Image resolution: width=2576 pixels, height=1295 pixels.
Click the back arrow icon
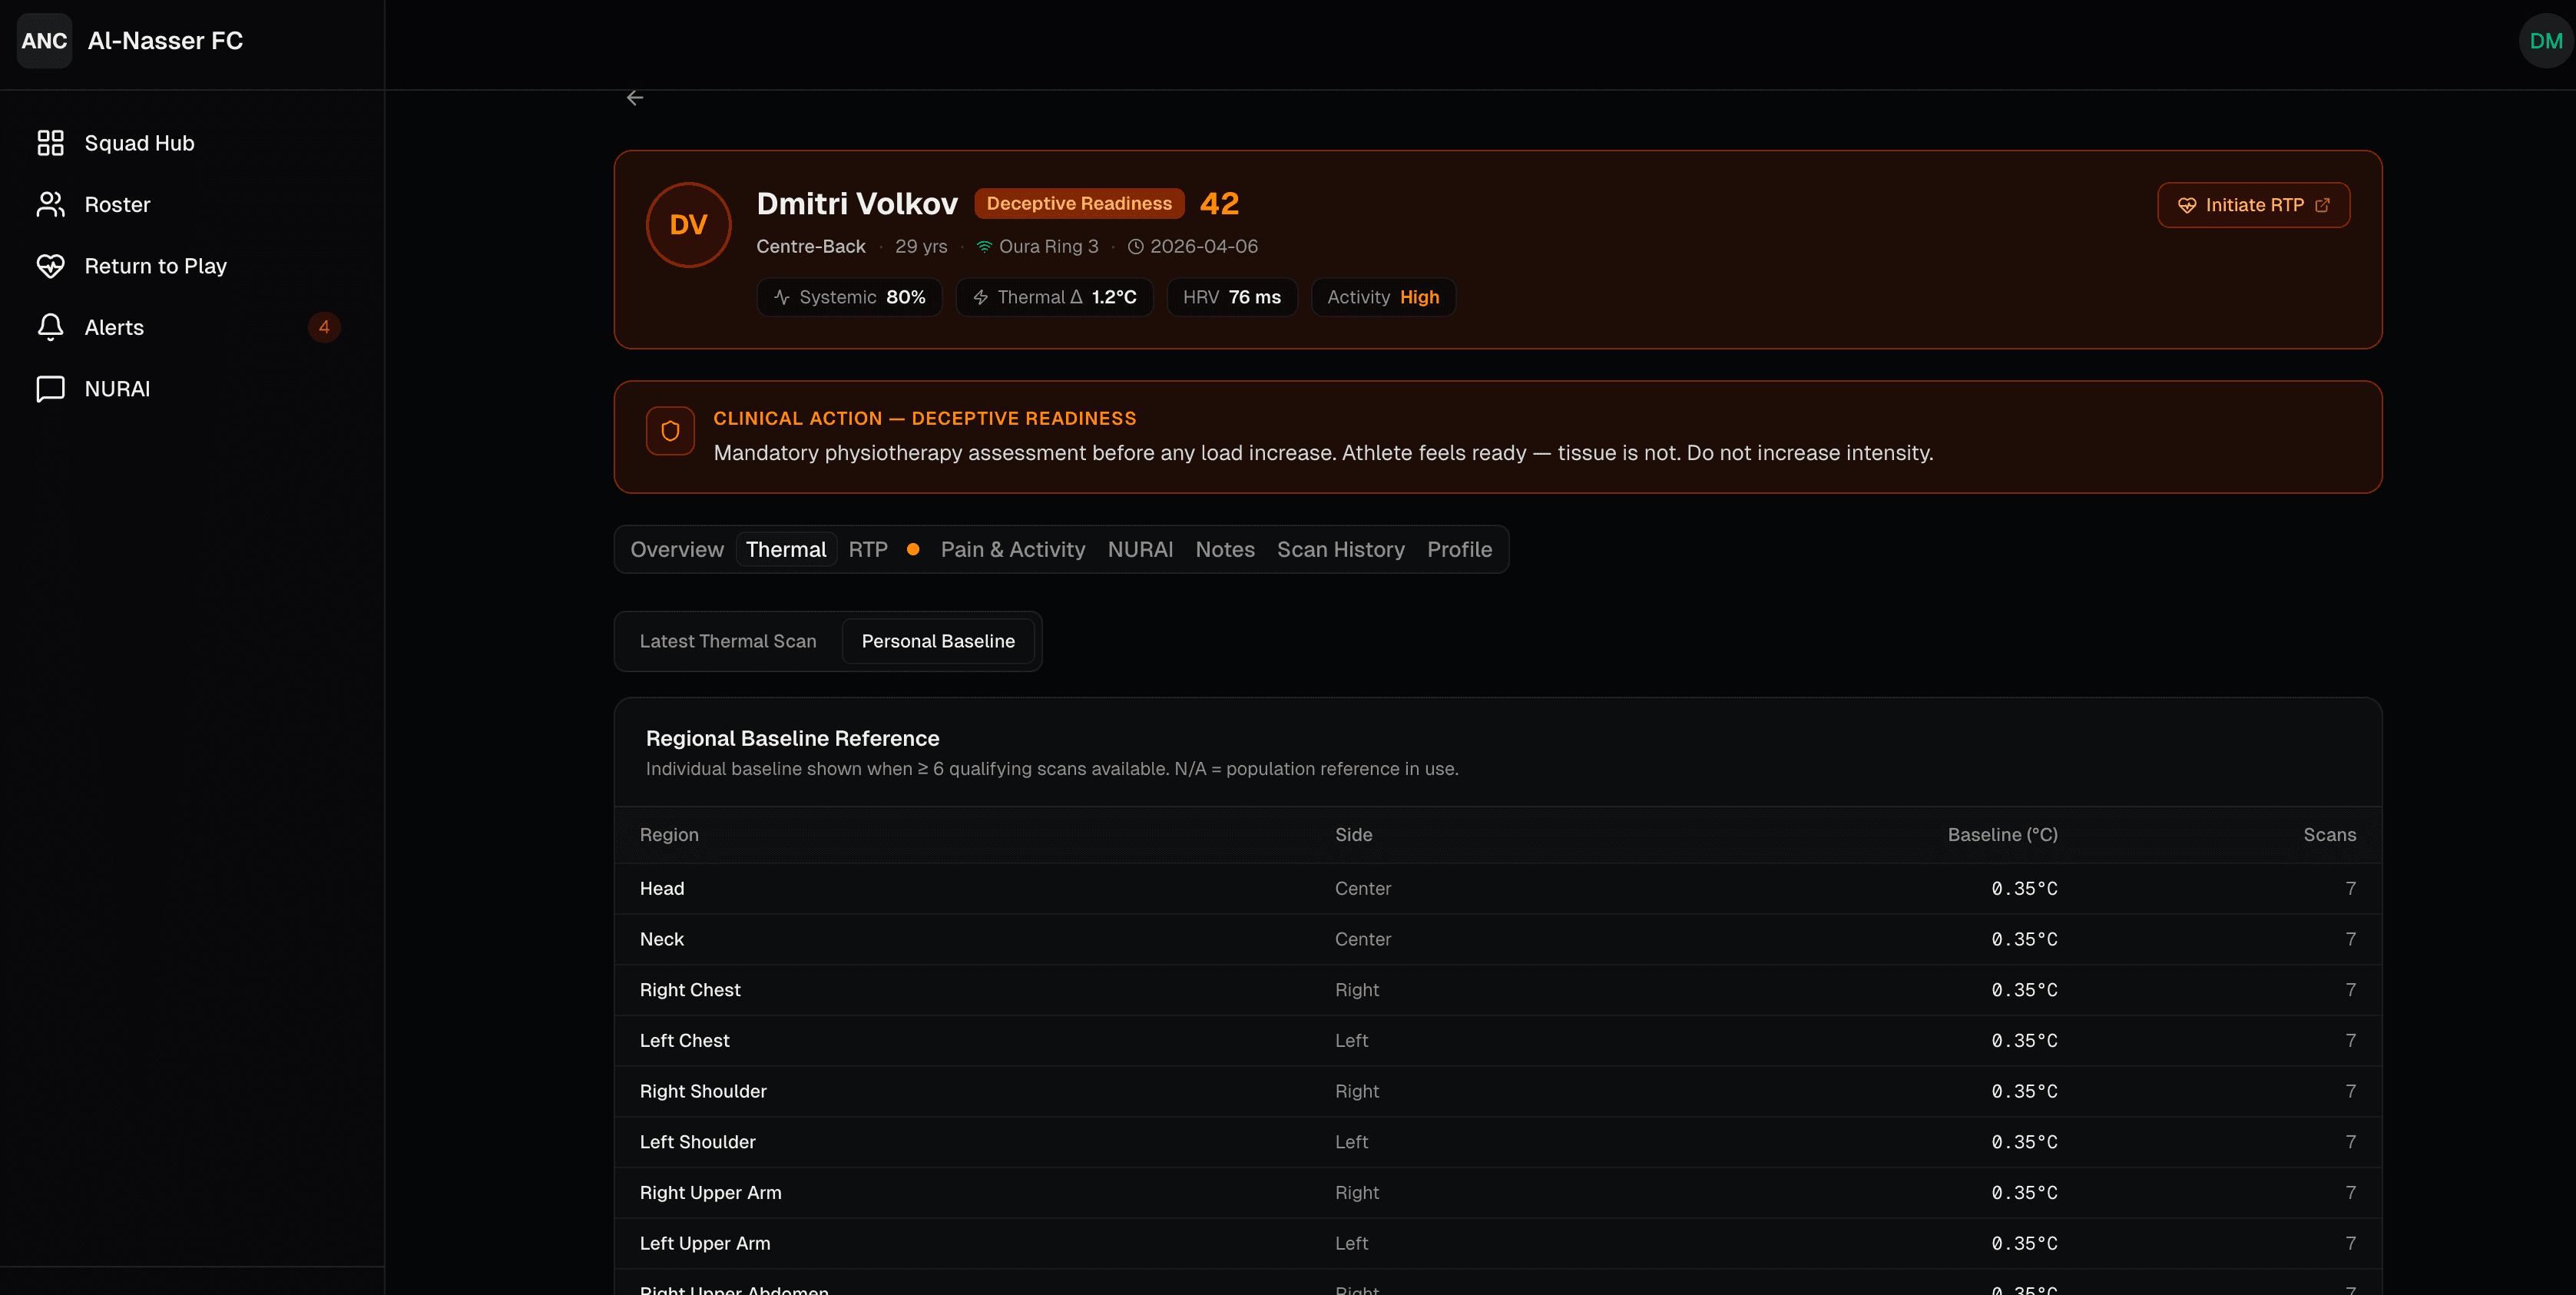634,98
